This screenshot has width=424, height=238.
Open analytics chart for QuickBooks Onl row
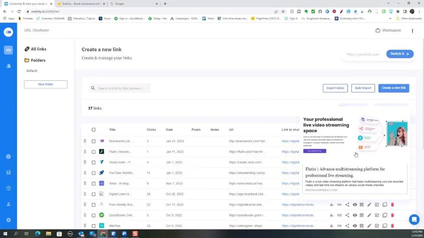tap(331, 215)
